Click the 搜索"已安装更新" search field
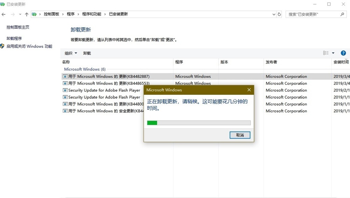 [x=313, y=14]
